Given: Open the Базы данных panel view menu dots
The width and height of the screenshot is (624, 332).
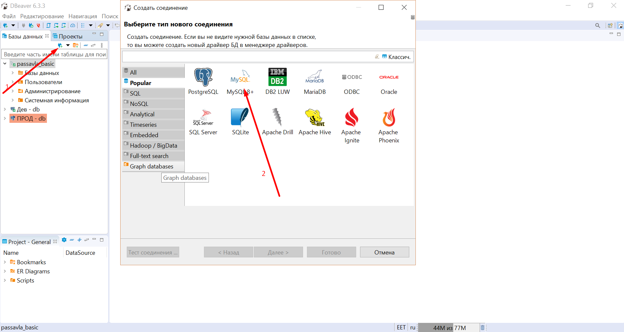Looking at the screenshot, I should (x=102, y=45).
